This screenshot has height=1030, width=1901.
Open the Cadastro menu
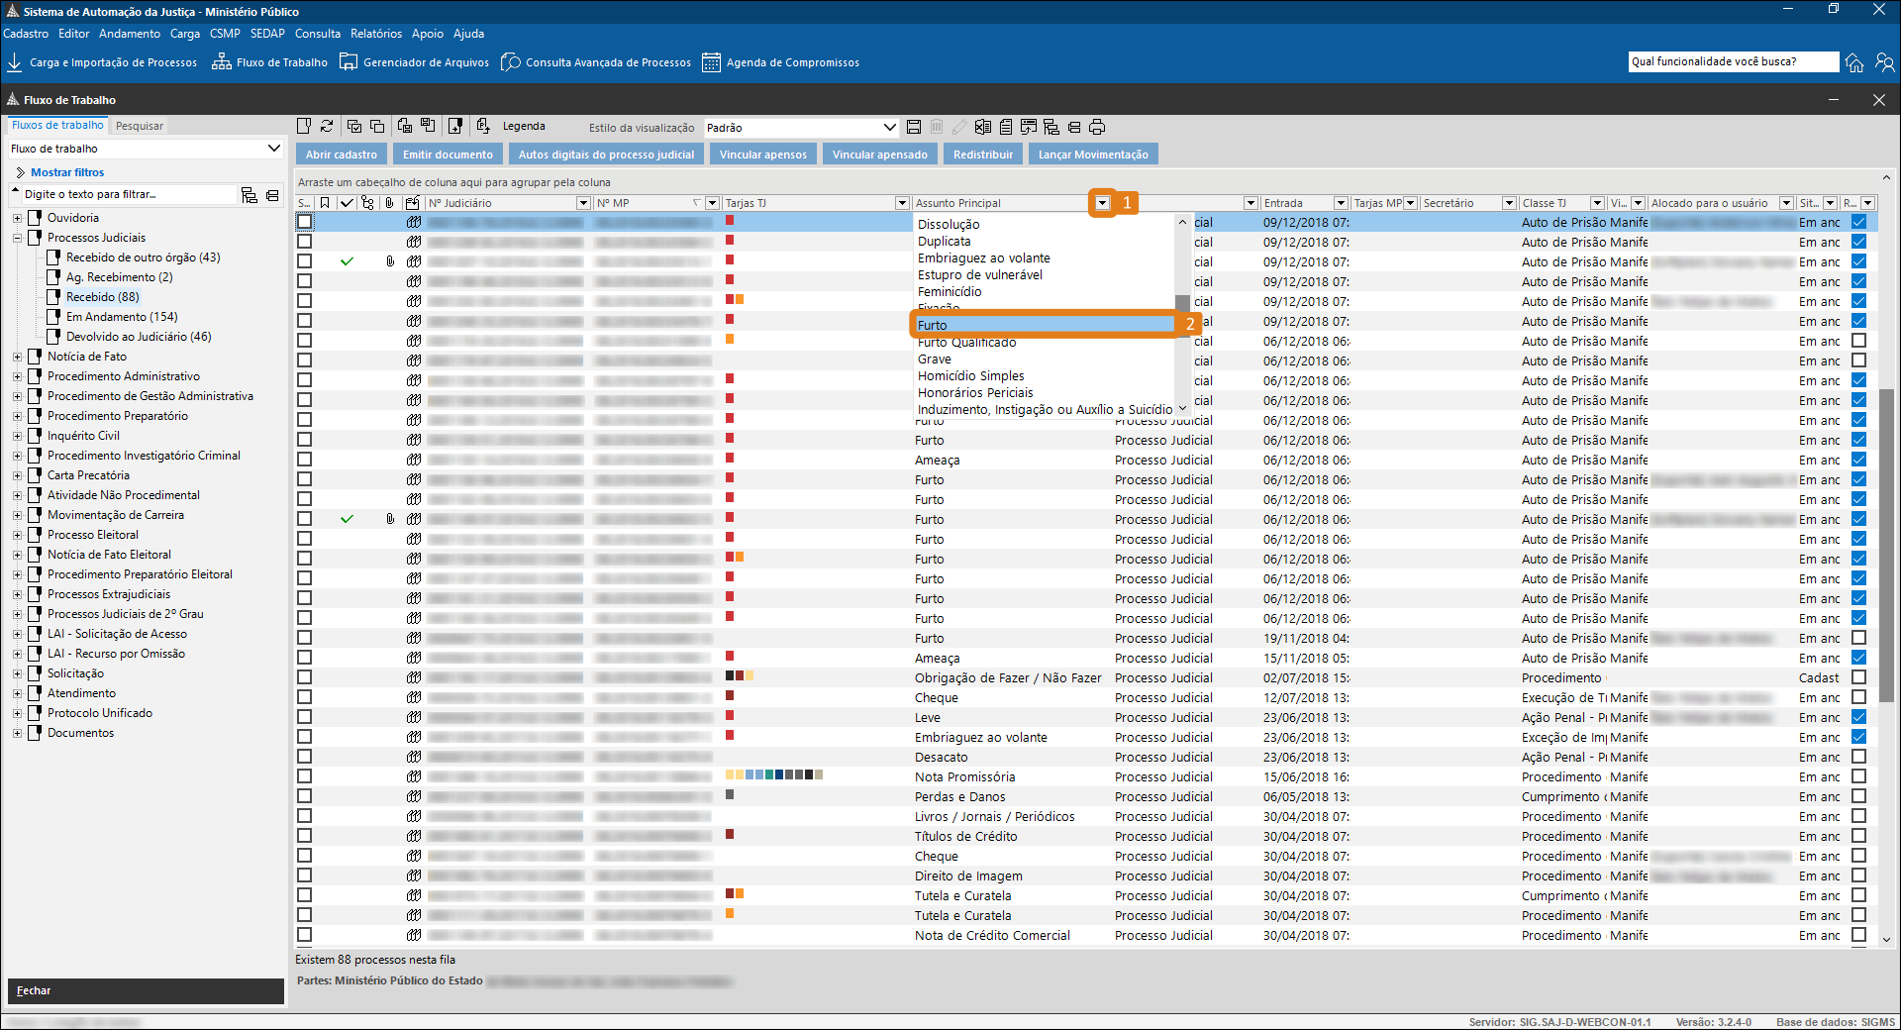[x=26, y=34]
